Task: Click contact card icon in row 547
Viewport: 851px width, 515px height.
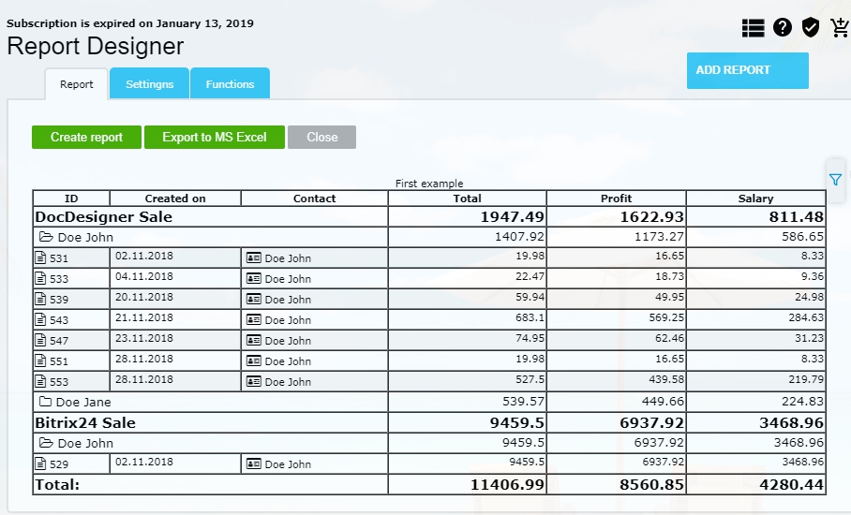Action: click(253, 340)
